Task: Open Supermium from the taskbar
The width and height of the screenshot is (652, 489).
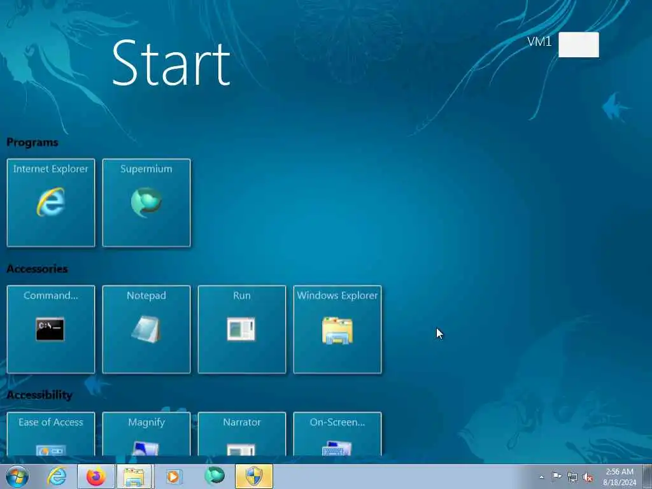Action: click(214, 476)
